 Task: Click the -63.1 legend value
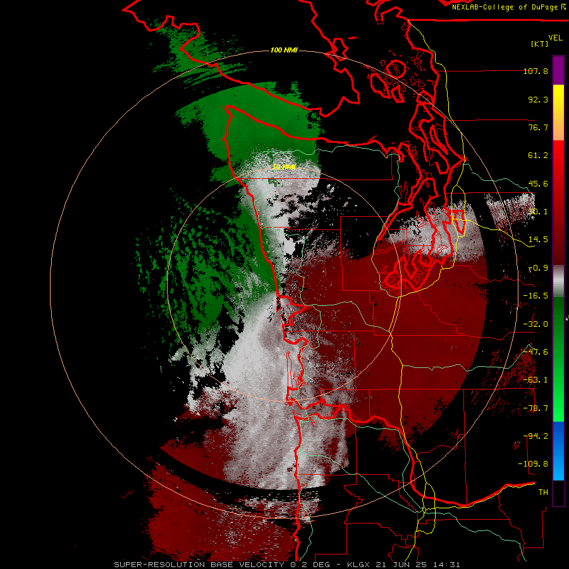tap(535, 380)
